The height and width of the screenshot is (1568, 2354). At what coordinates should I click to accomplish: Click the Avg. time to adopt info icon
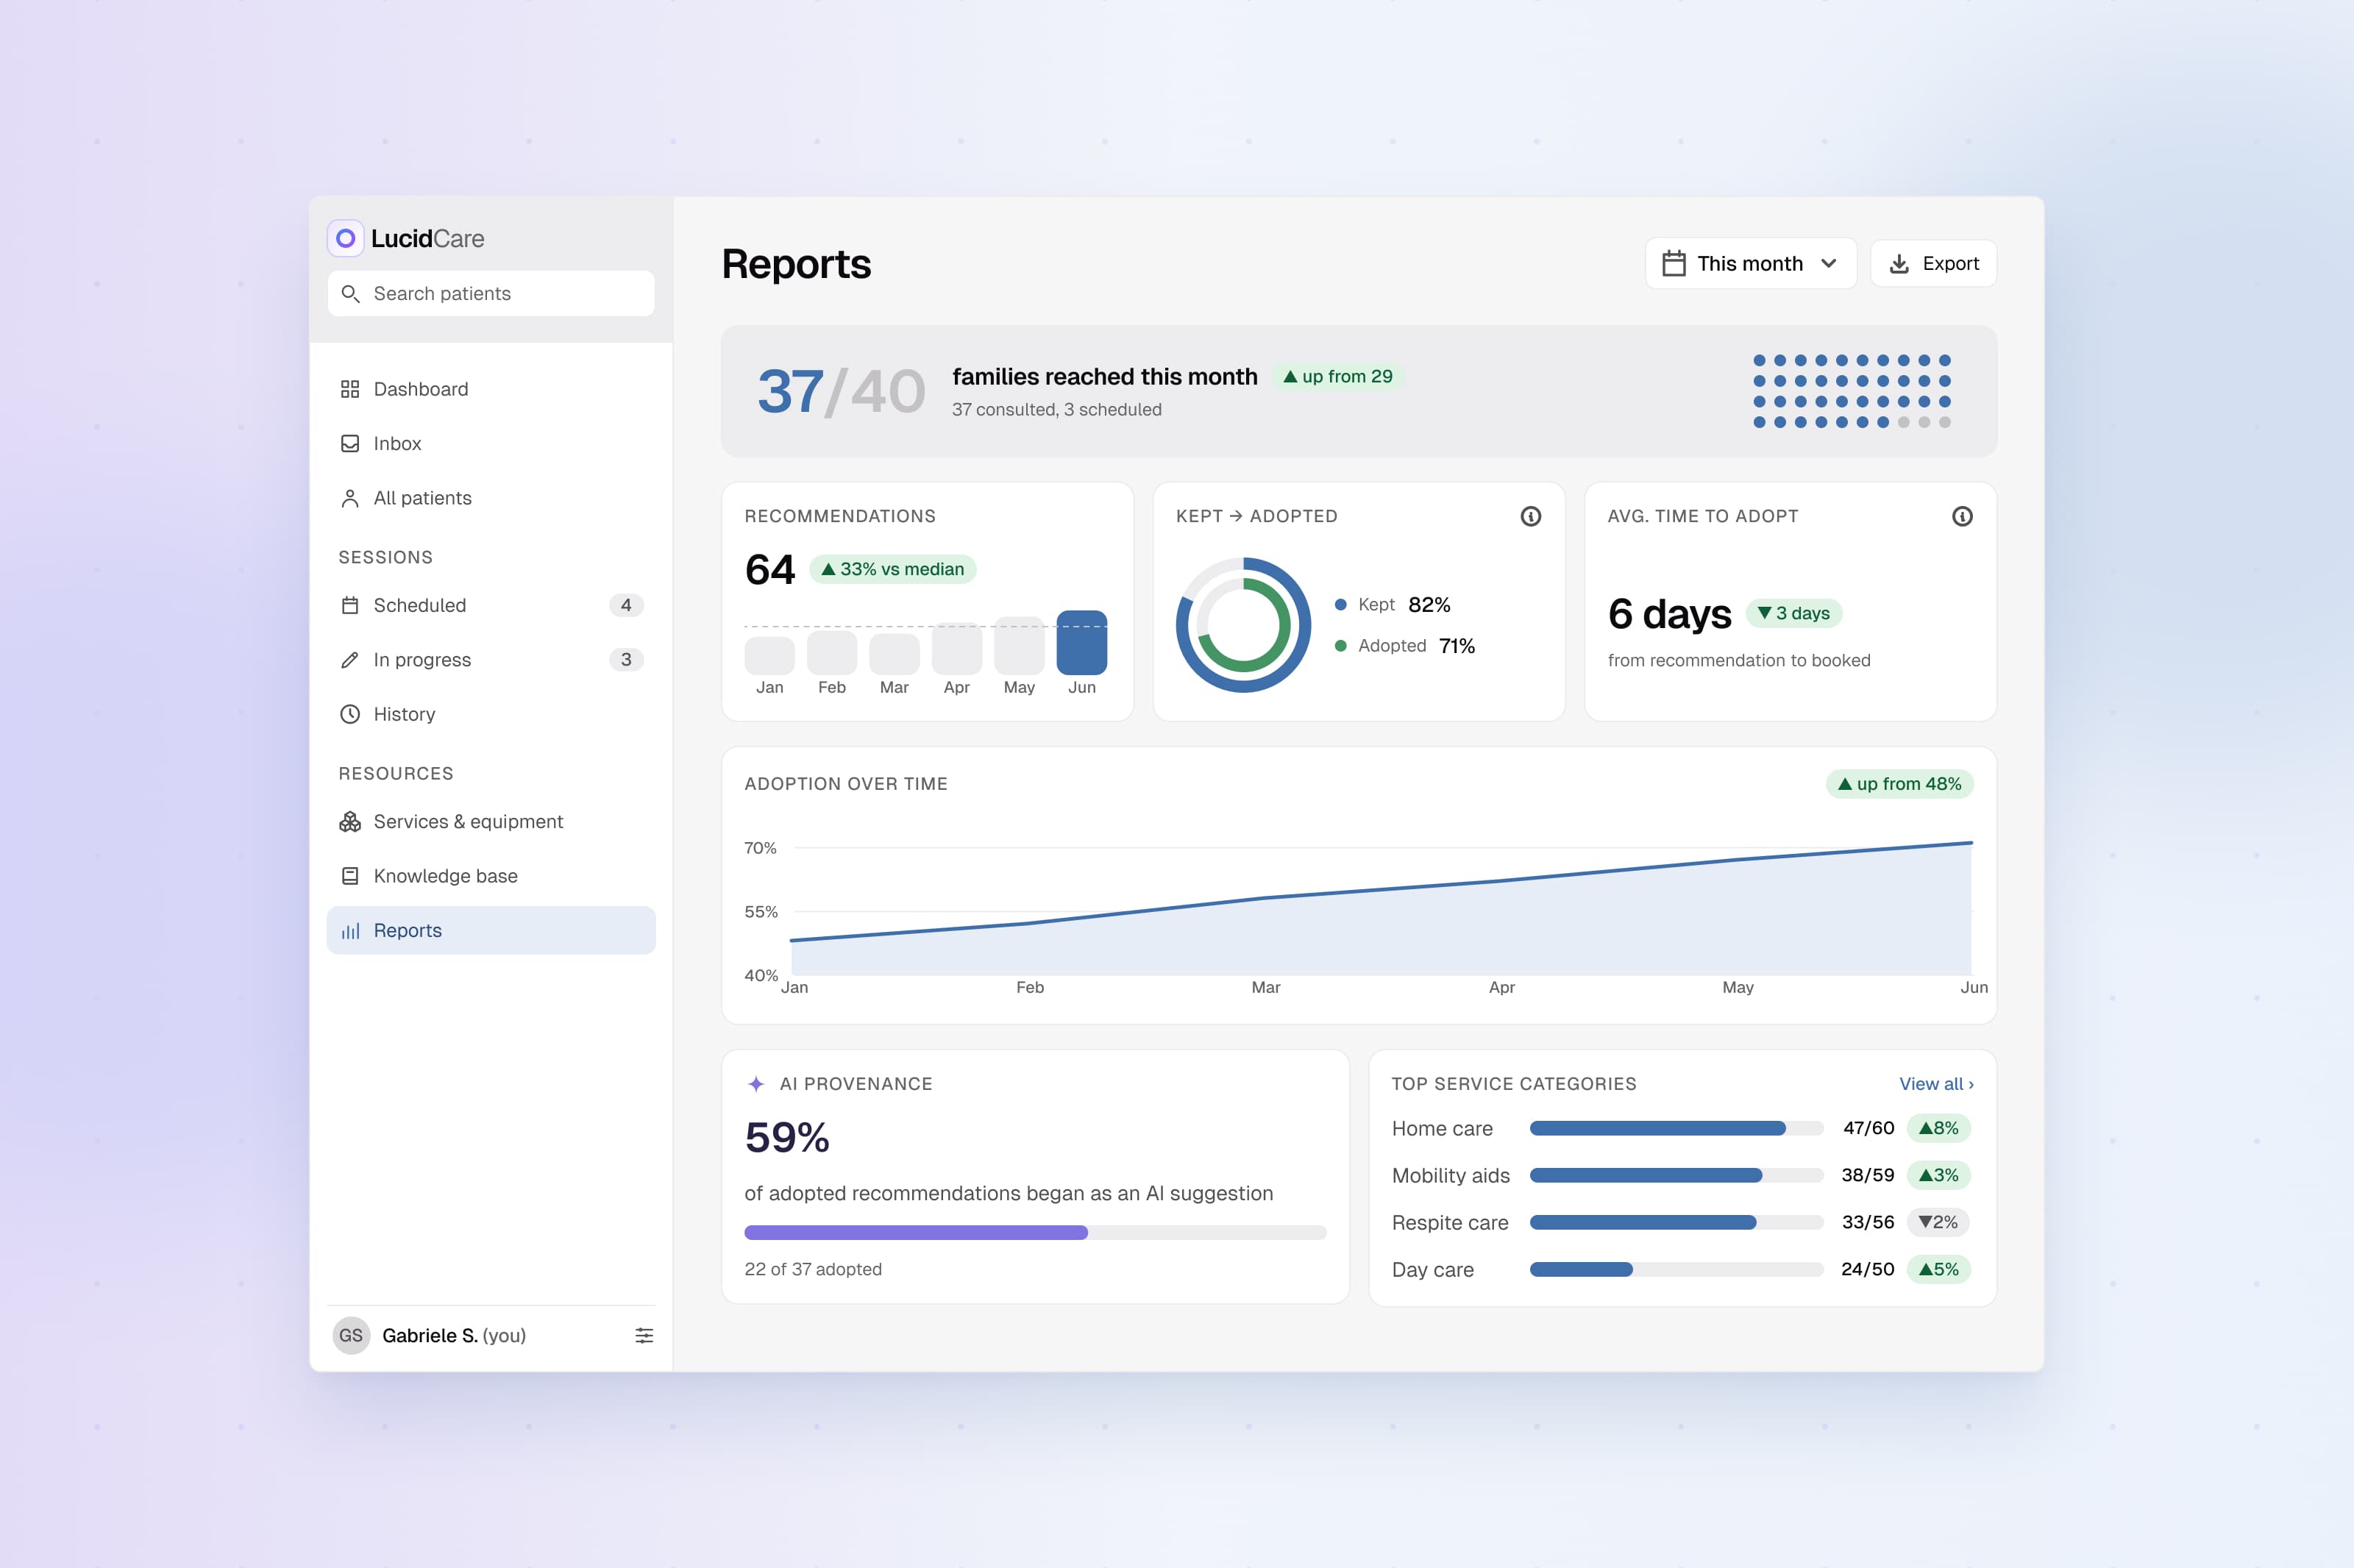click(1962, 516)
